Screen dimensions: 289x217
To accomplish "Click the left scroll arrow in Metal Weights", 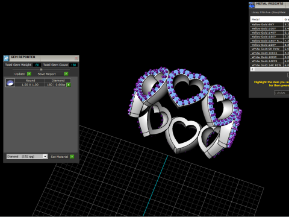I will 252,69.
